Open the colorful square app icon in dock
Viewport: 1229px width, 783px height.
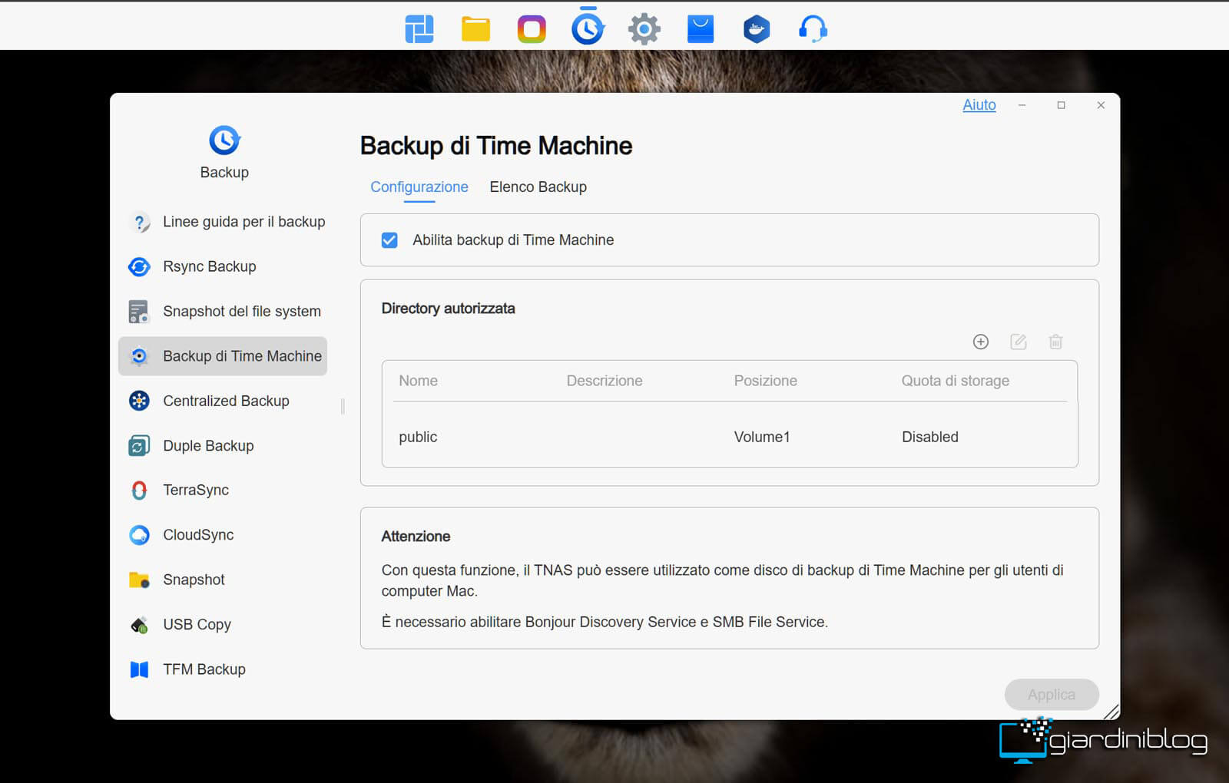click(532, 29)
